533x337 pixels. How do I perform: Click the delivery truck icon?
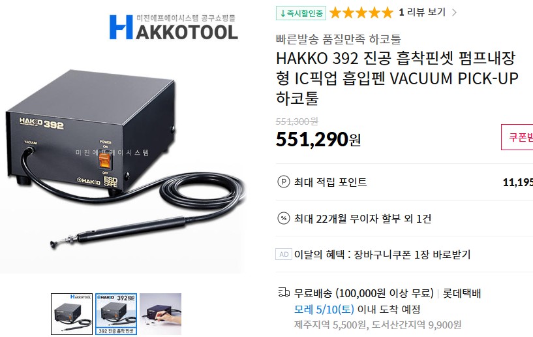(284, 293)
